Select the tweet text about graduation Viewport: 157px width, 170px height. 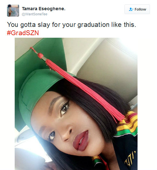tap(71, 25)
